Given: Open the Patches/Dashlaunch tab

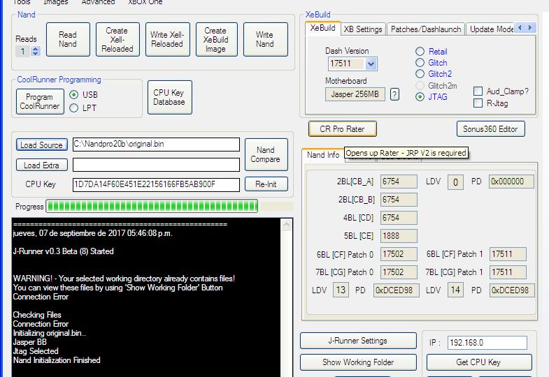Looking at the screenshot, I should pyautogui.click(x=425, y=29).
